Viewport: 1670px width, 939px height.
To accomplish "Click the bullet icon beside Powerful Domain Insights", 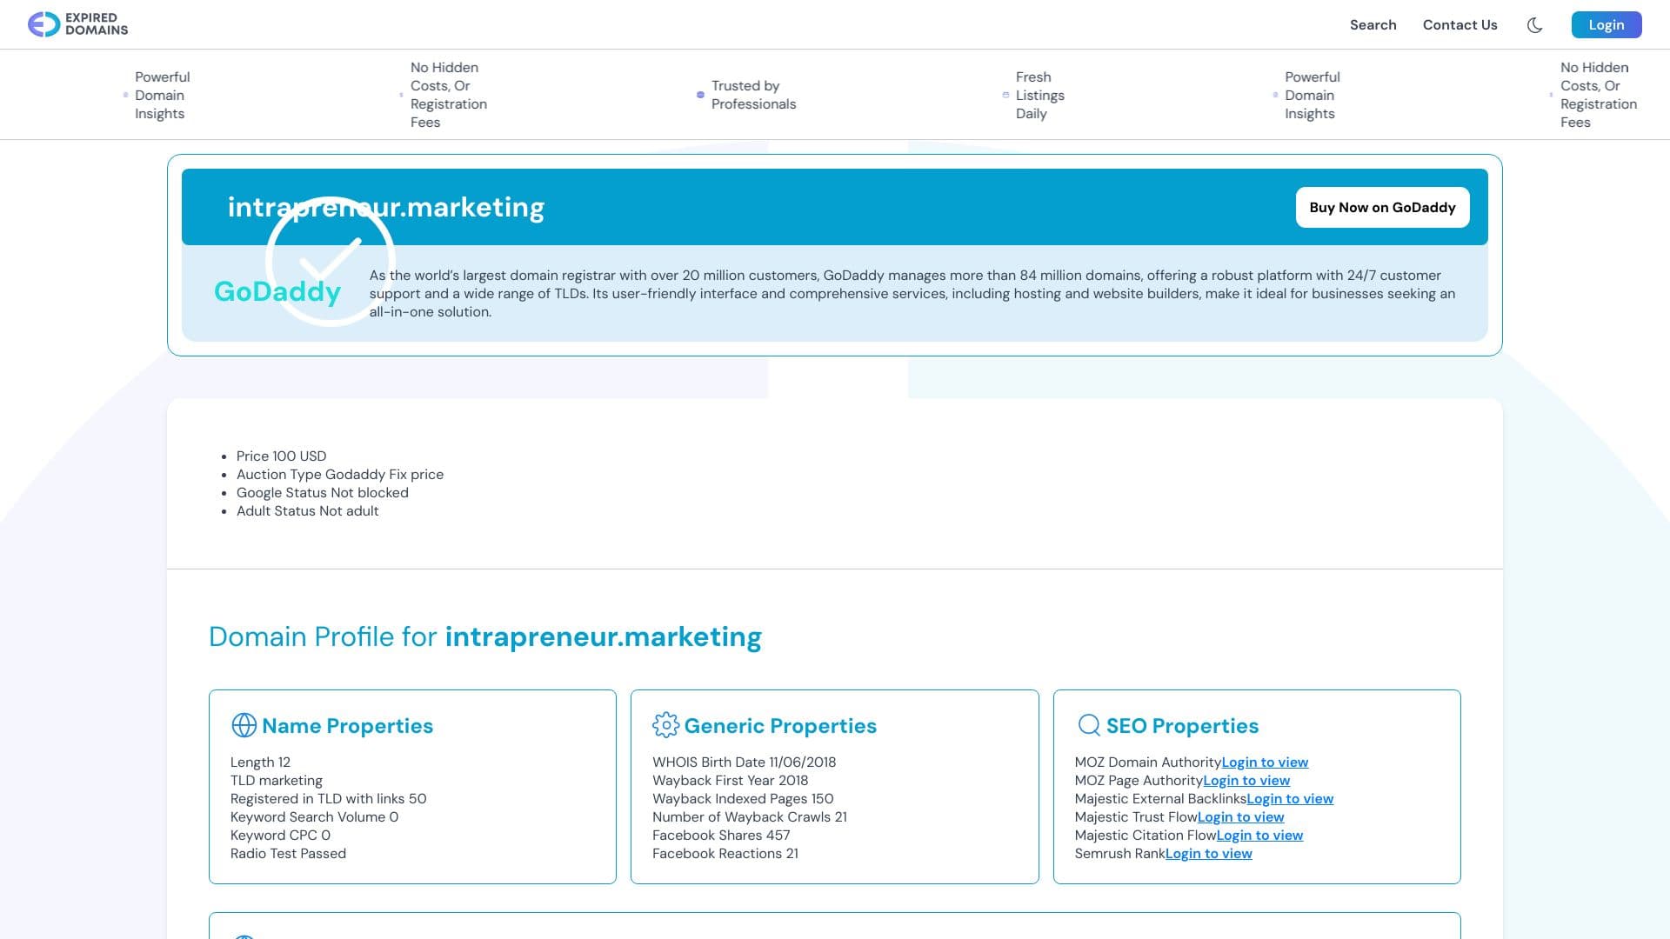I will pyautogui.click(x=126, y=95).
